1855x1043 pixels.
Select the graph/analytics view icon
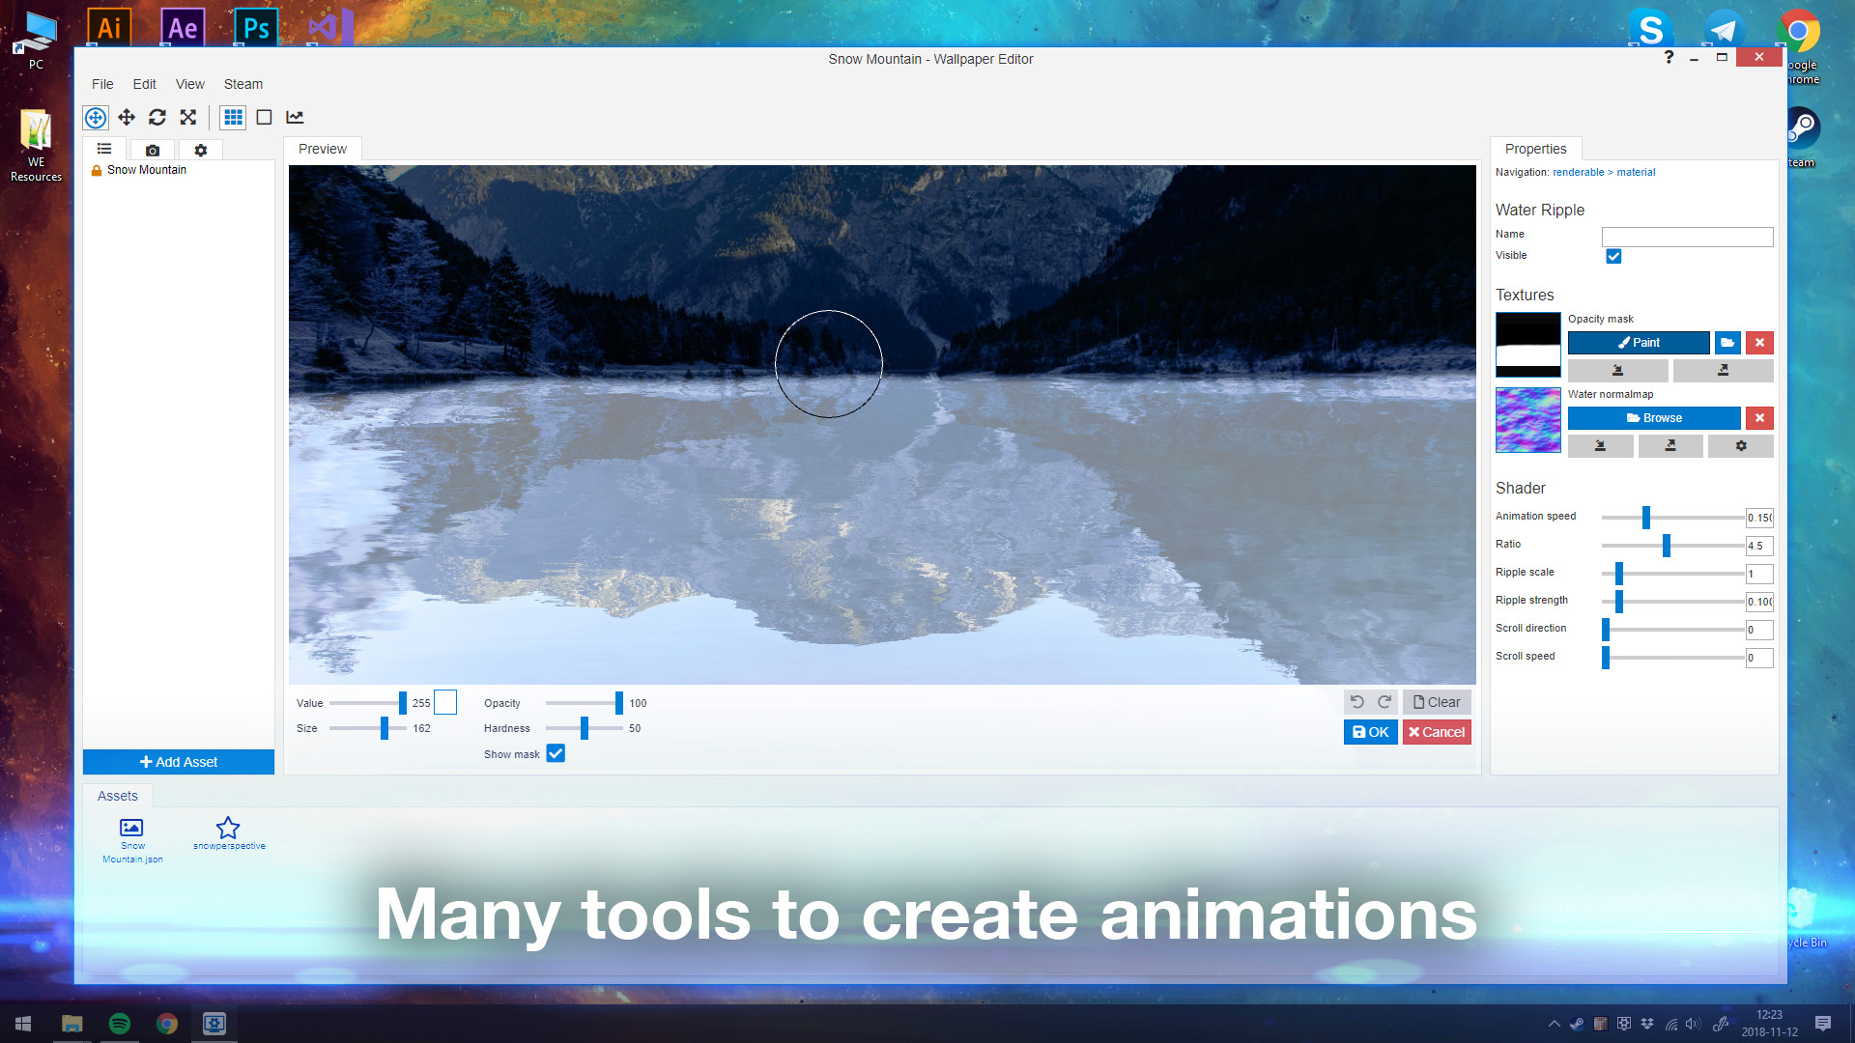pos(295,117)
